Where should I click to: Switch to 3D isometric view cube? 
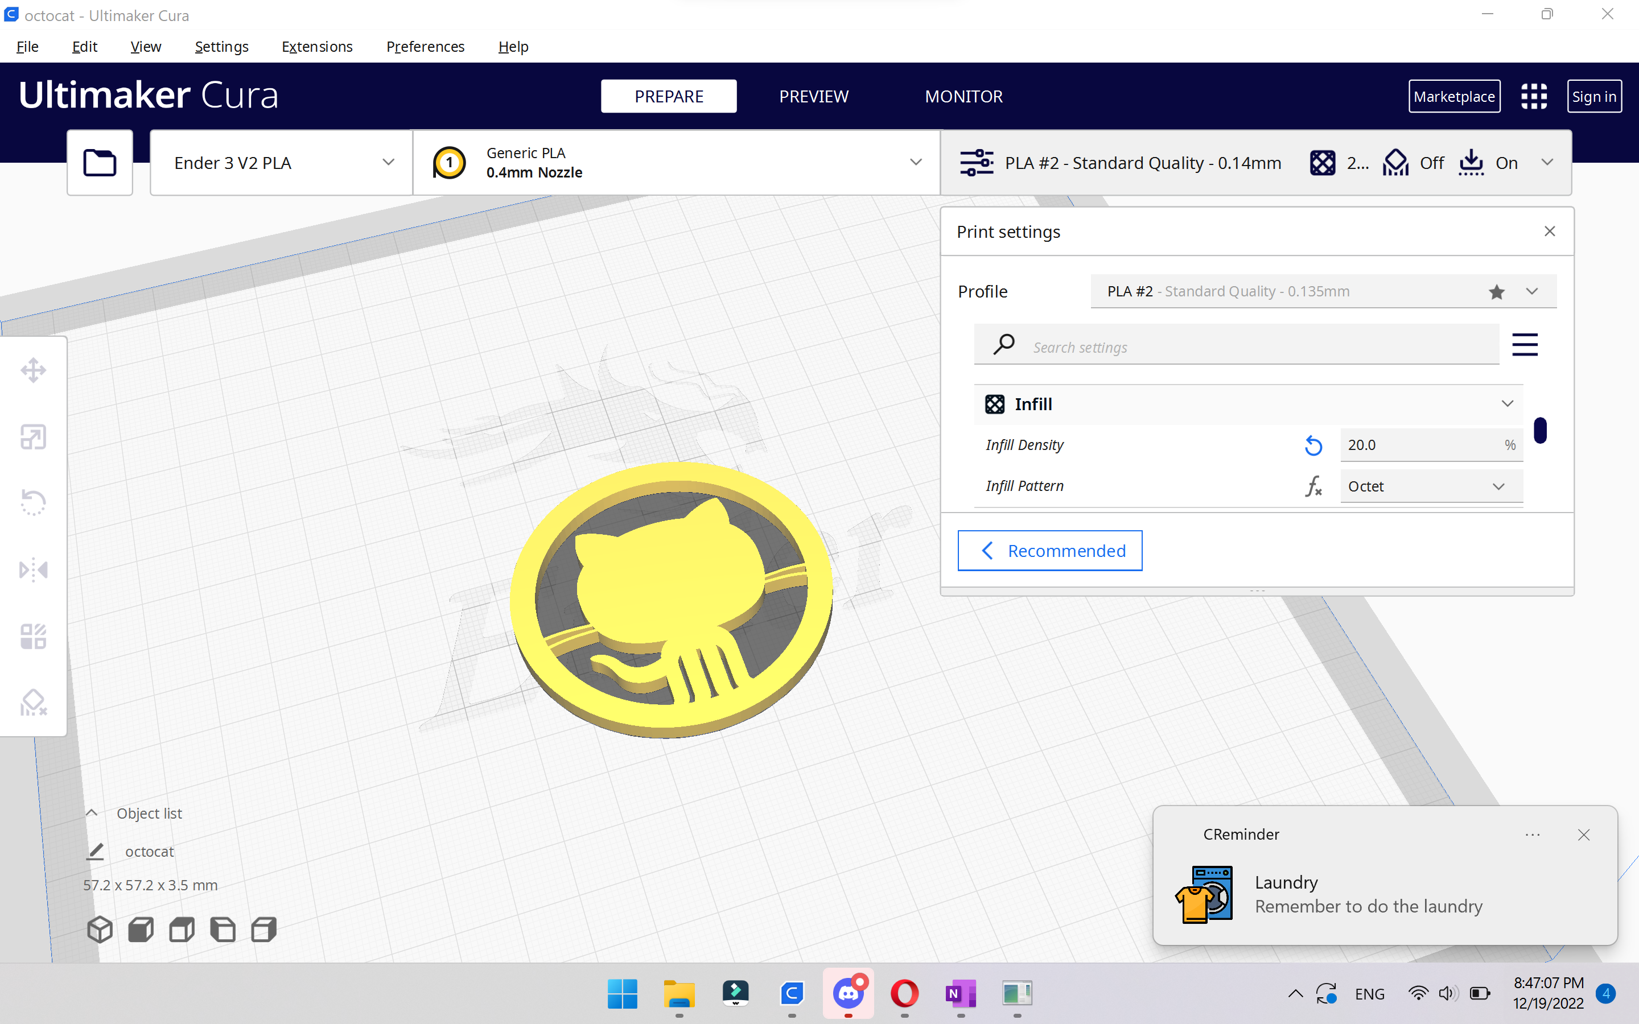(100, 930)
